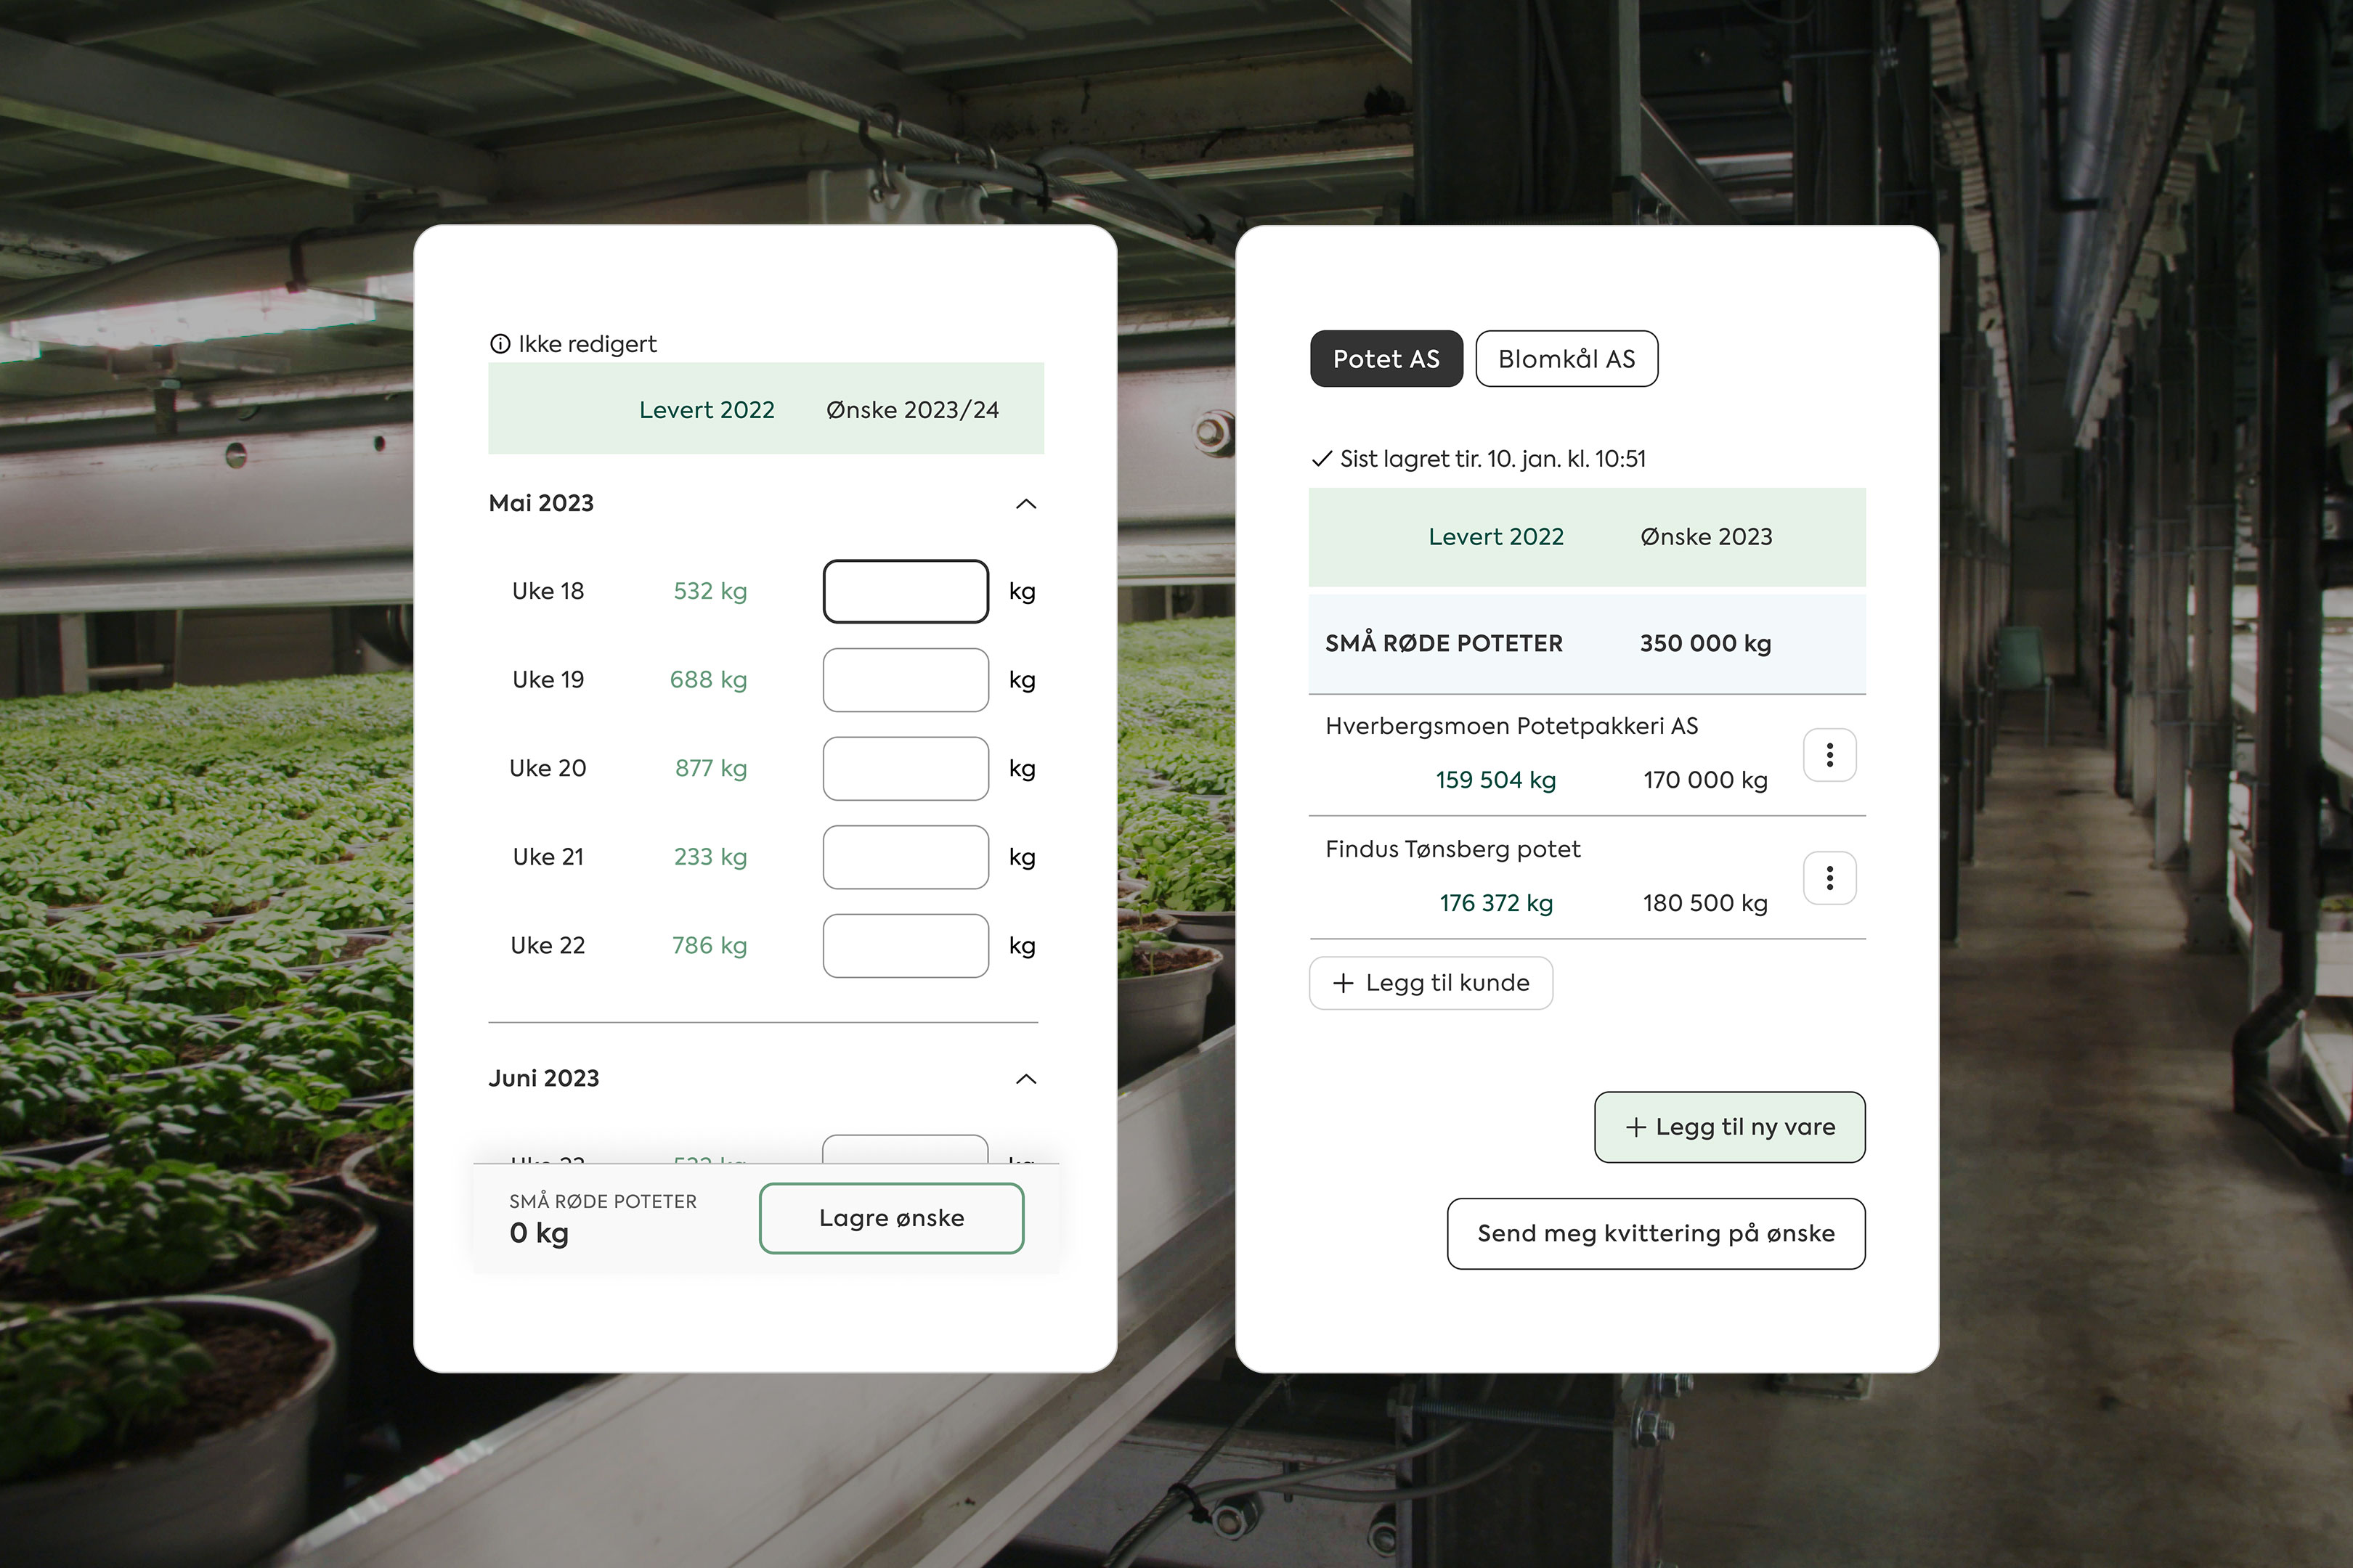Focus the Uke 18 kg input
The image size is (2353, 1568).
tap(906, 591)
